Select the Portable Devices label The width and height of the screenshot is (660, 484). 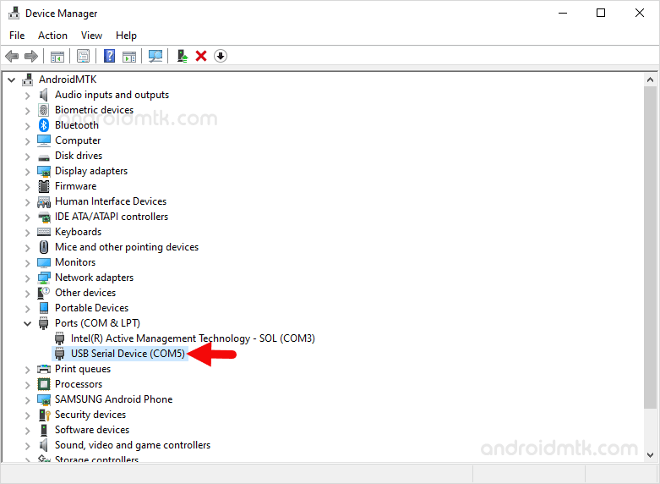[91, 308]
